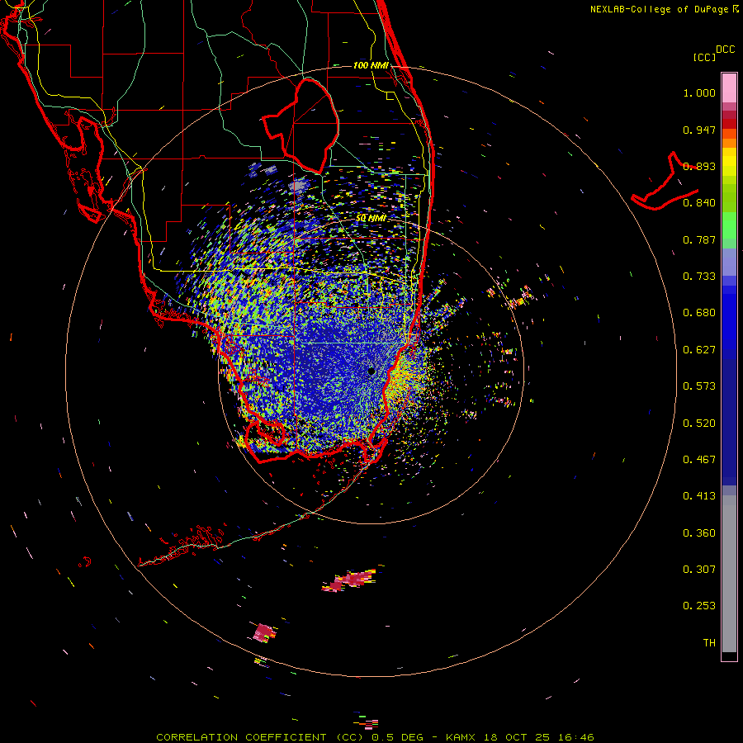This screenshot has height=743, width=743.
Task: Select the 0.947 scale label
Action: (699, 130)
